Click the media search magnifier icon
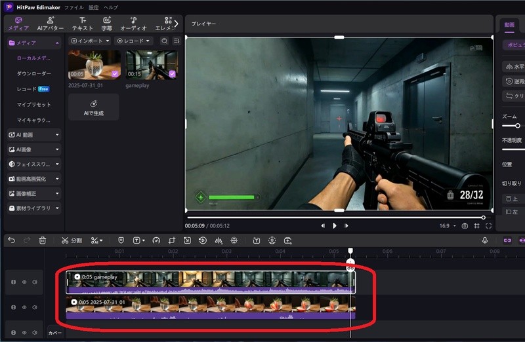The height and width of the screenshot is (342, 525). [165, 41]
